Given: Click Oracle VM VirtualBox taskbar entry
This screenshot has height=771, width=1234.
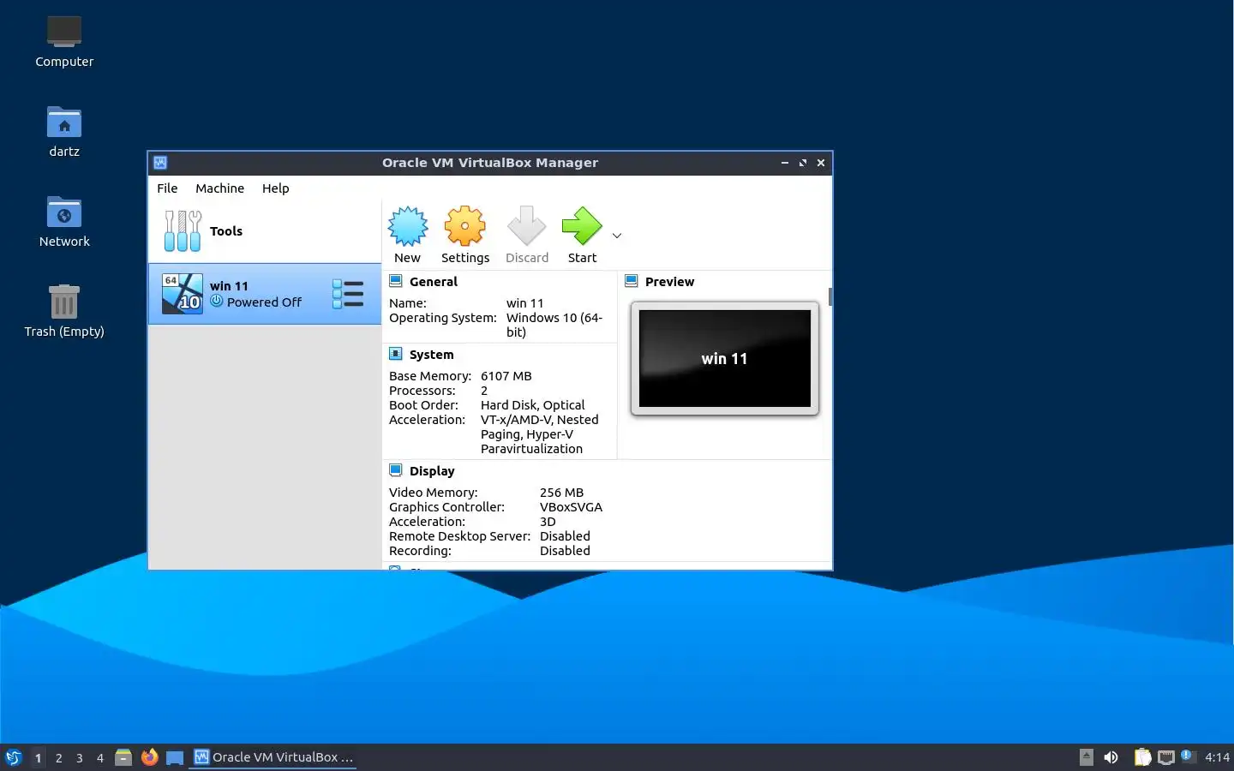Looking at the screenshot, I should [273, 757].
